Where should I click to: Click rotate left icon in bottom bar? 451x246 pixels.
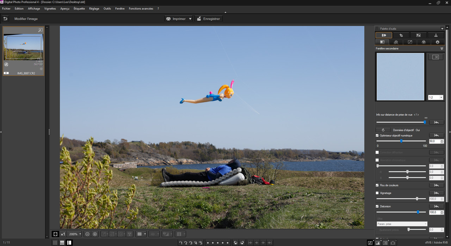coord(235,242)
